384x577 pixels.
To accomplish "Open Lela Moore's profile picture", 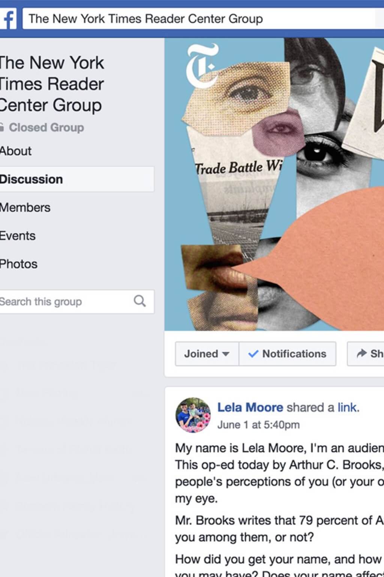I will pos(193,415).
